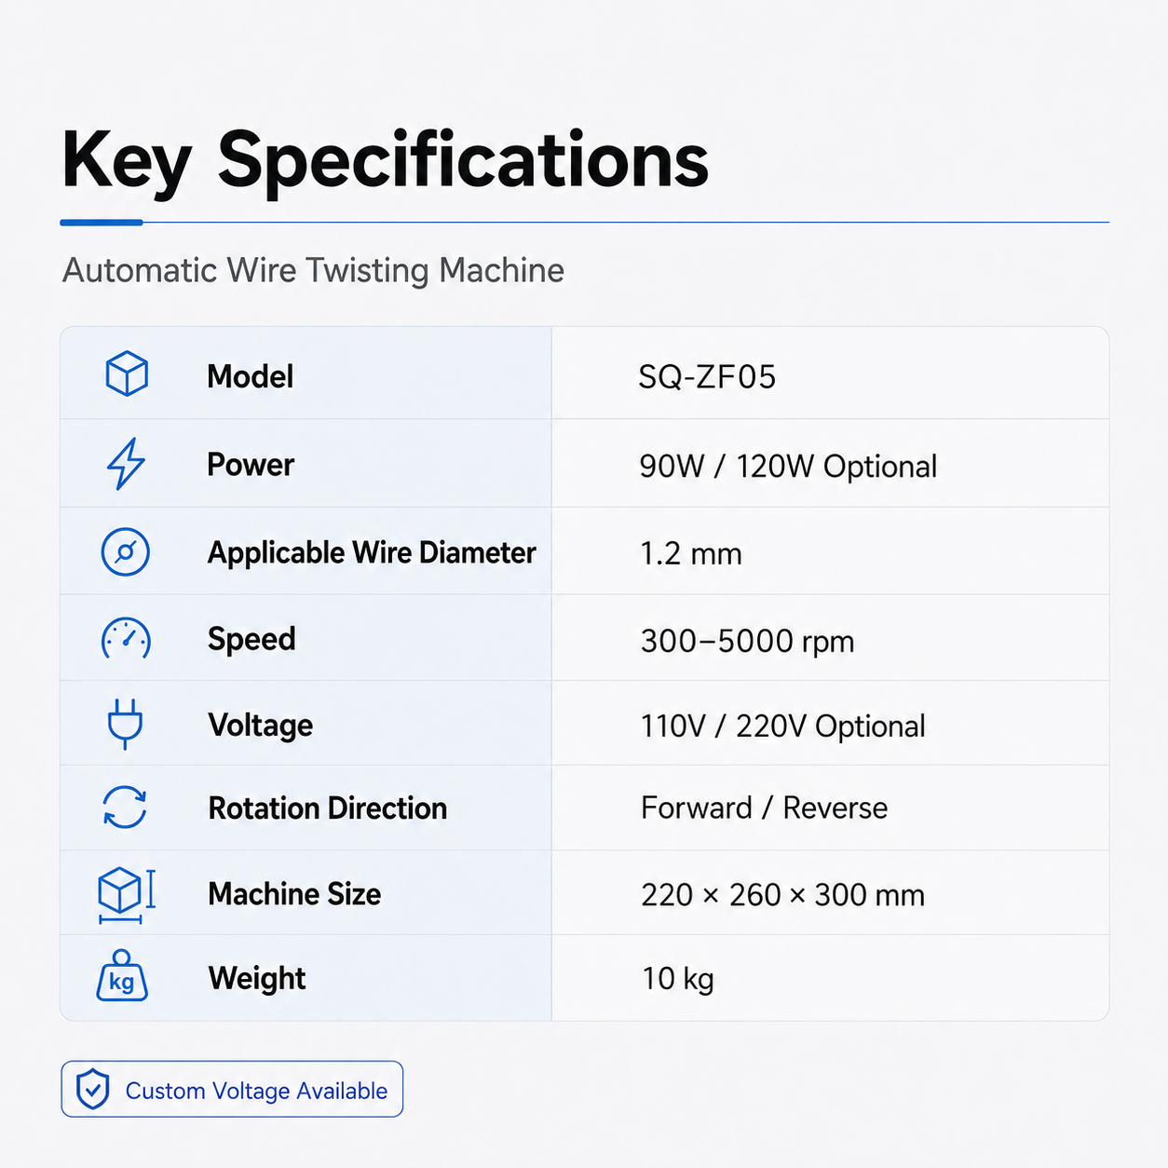Viewport: 1168px width, 1168px height.
Task: Click the kg Weight icon
Action: [x=122, y=976]
